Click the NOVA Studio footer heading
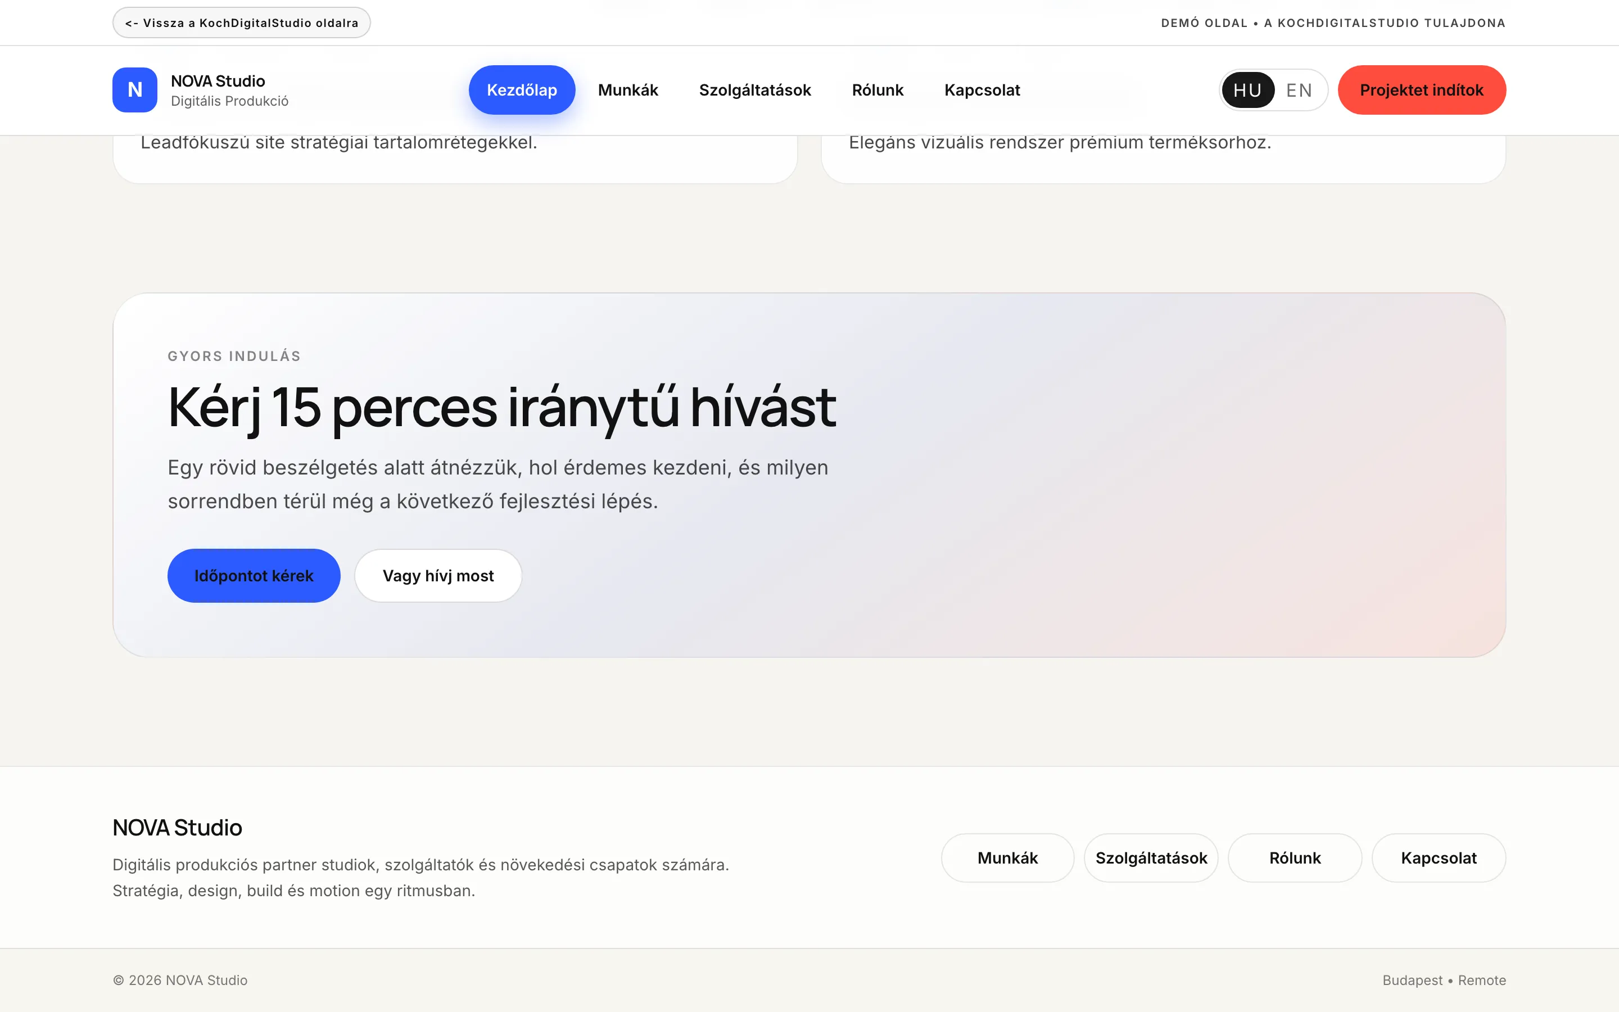 (177, 827)
